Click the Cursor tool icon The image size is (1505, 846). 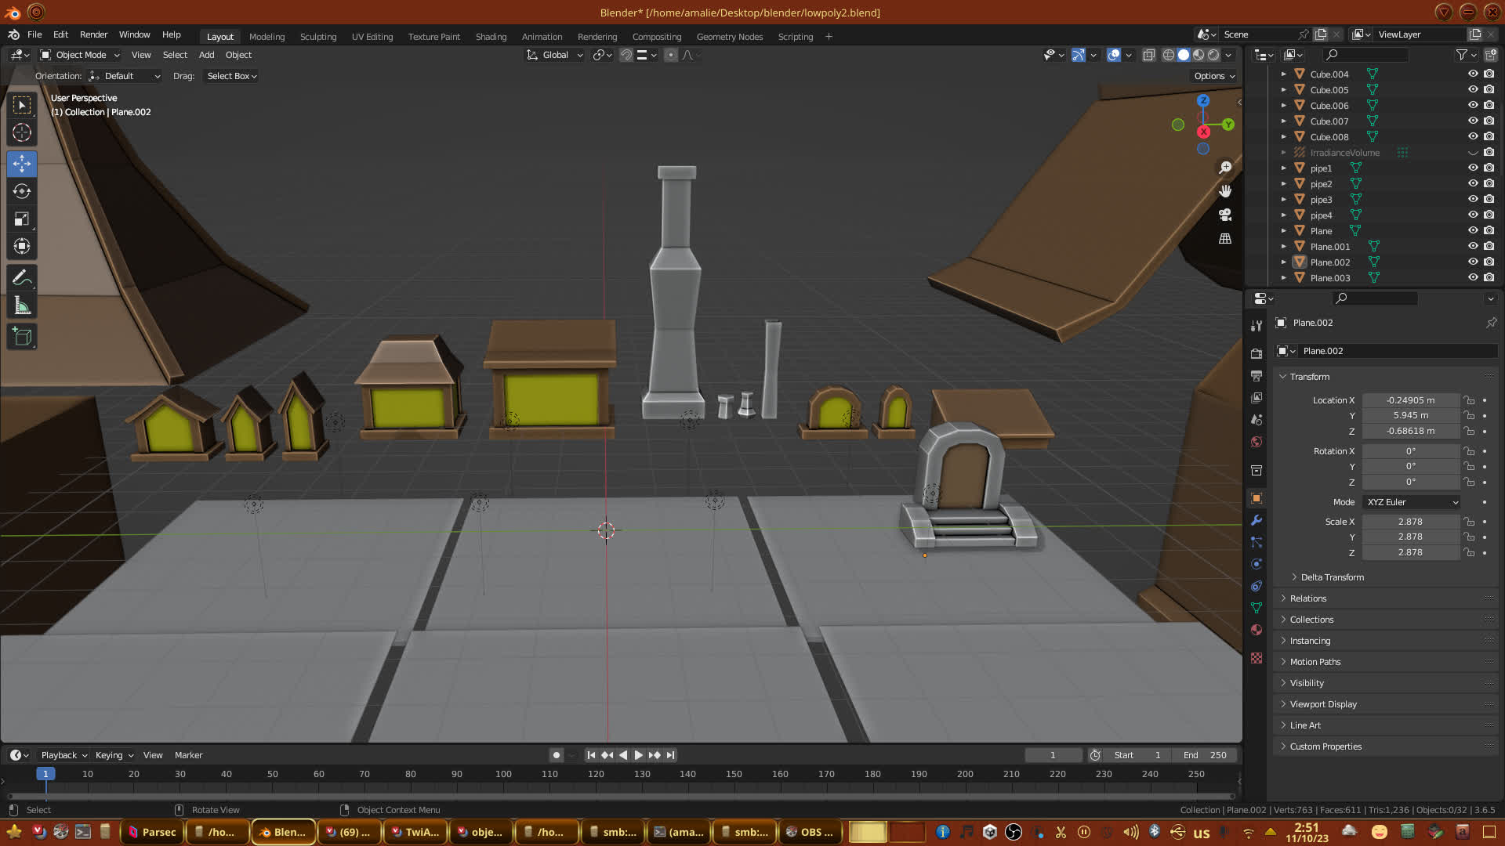pyautogui.click(x=22, y=132)
